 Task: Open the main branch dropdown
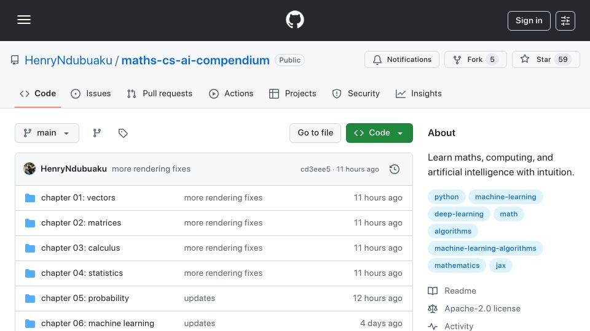click(47, 133)
